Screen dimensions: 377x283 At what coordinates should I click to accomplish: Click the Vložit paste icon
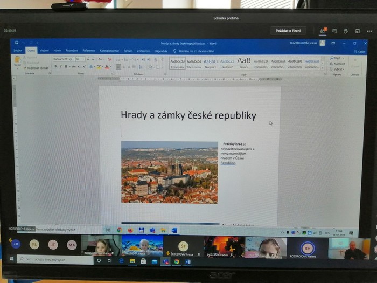pyautogui.click(x=18, y=60)
